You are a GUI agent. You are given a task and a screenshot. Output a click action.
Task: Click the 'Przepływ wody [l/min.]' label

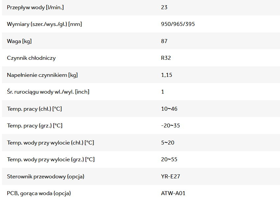point(35,7)
